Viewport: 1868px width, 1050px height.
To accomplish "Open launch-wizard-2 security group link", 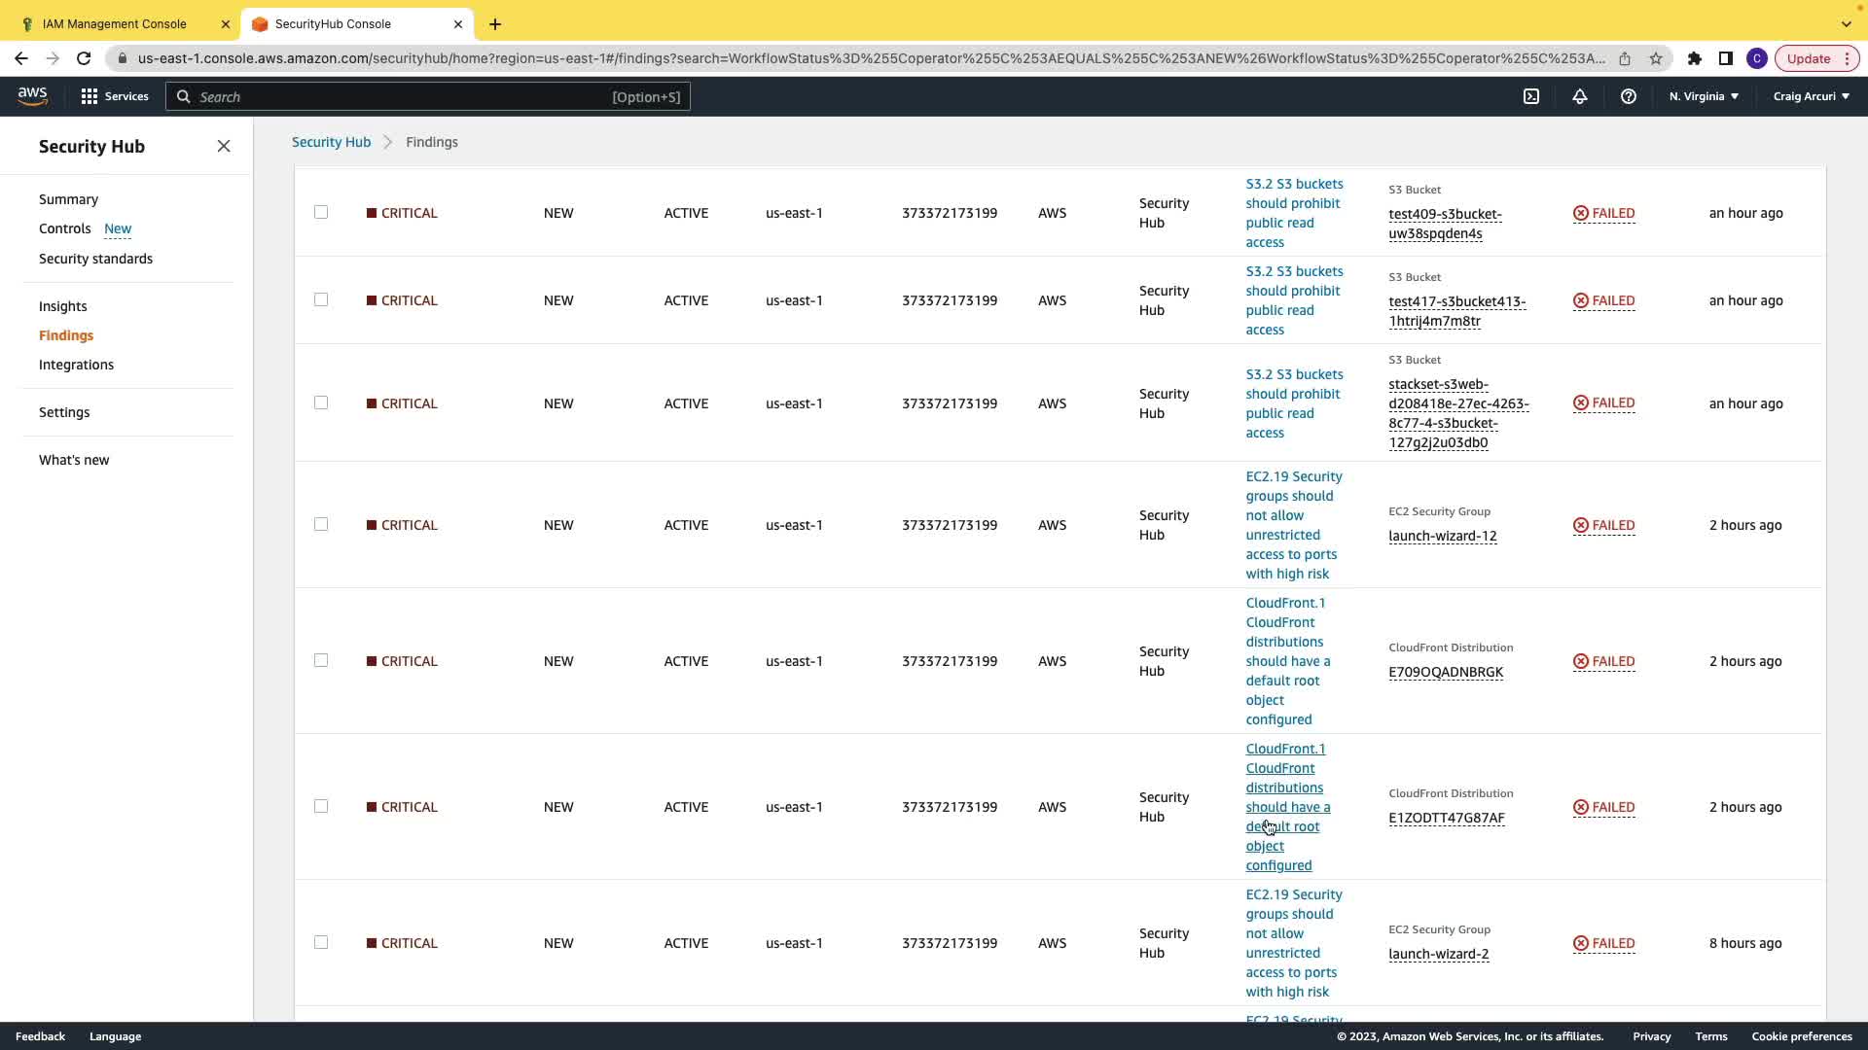I will [1438, 954].
